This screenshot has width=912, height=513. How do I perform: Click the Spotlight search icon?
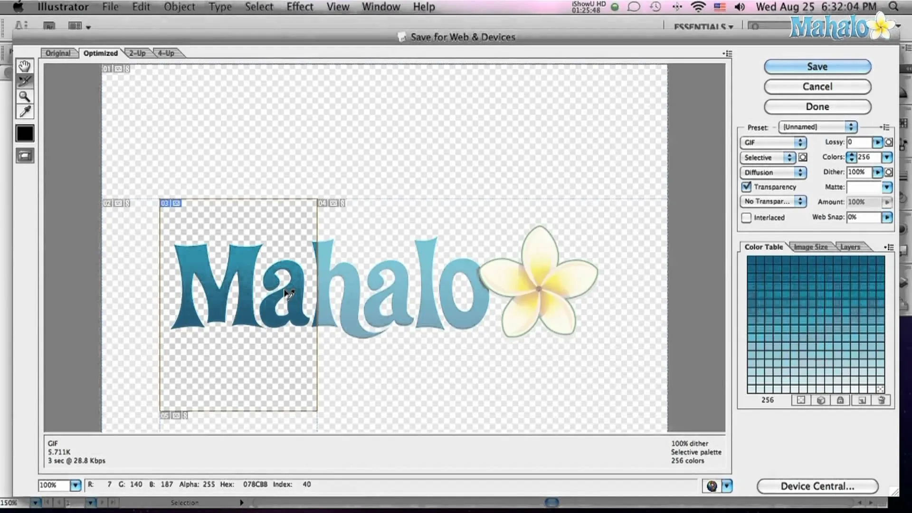point(893,7)
